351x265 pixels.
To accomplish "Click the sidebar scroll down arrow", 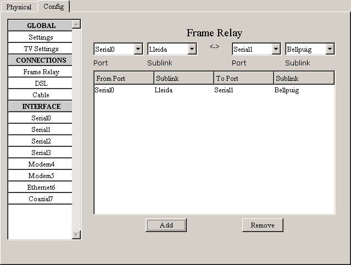I will tap(76, 235).
